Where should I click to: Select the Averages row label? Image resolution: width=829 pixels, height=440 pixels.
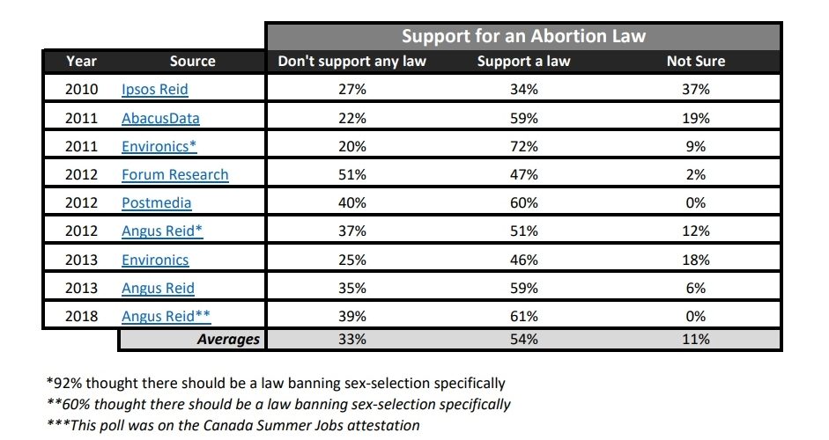228,340
